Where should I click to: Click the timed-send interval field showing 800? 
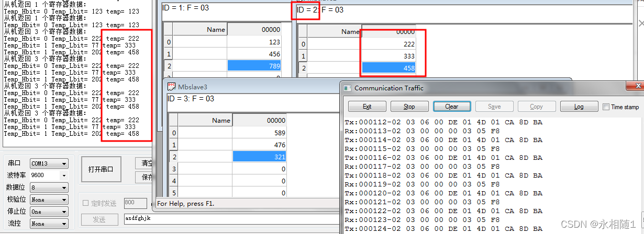point(135,203)
